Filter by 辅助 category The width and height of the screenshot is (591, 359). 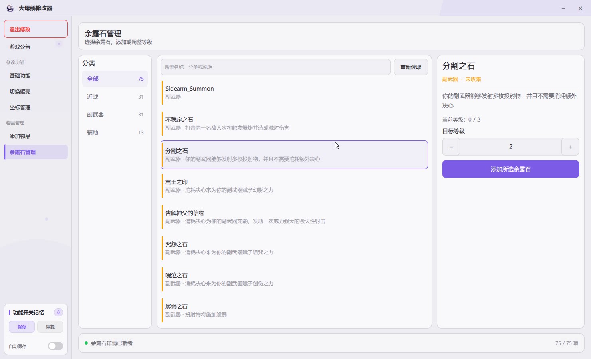115,132
